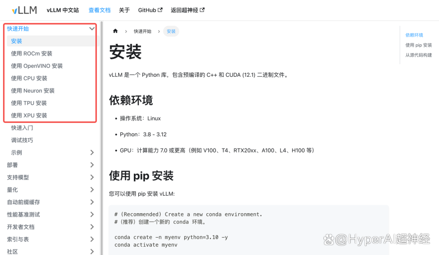439x255 pixels.
Task: Click the 使用 pip 安装 heading
Action: tap(141, 176)
